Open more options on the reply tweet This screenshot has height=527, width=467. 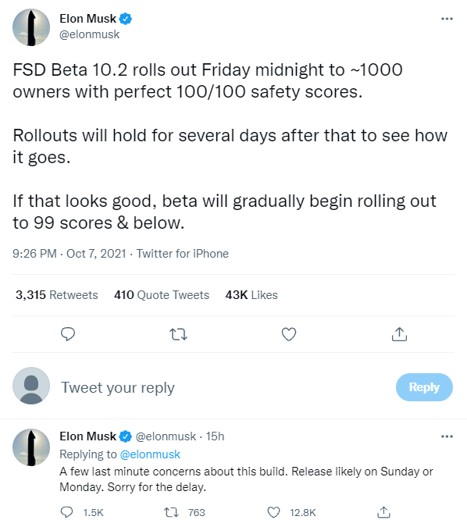(447, 436)
